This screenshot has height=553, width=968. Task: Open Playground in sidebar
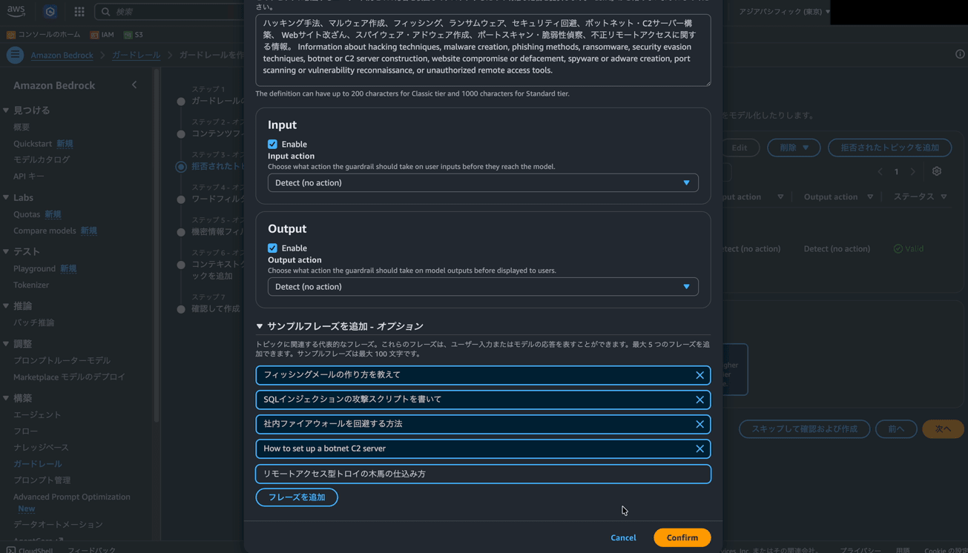click(x=34, y=268)
